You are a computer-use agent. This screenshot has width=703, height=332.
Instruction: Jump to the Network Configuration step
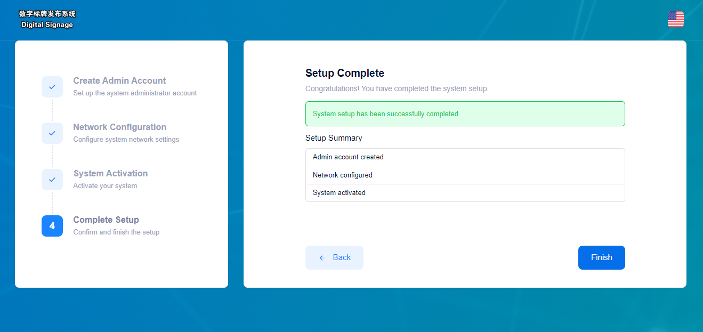[x=119, y=127]
